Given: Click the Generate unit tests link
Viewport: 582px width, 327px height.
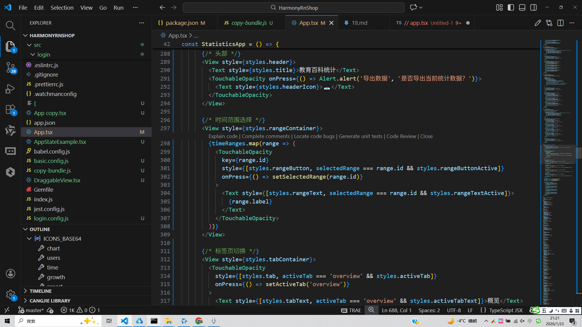Looking at the screenshot, I should [360, 136].
